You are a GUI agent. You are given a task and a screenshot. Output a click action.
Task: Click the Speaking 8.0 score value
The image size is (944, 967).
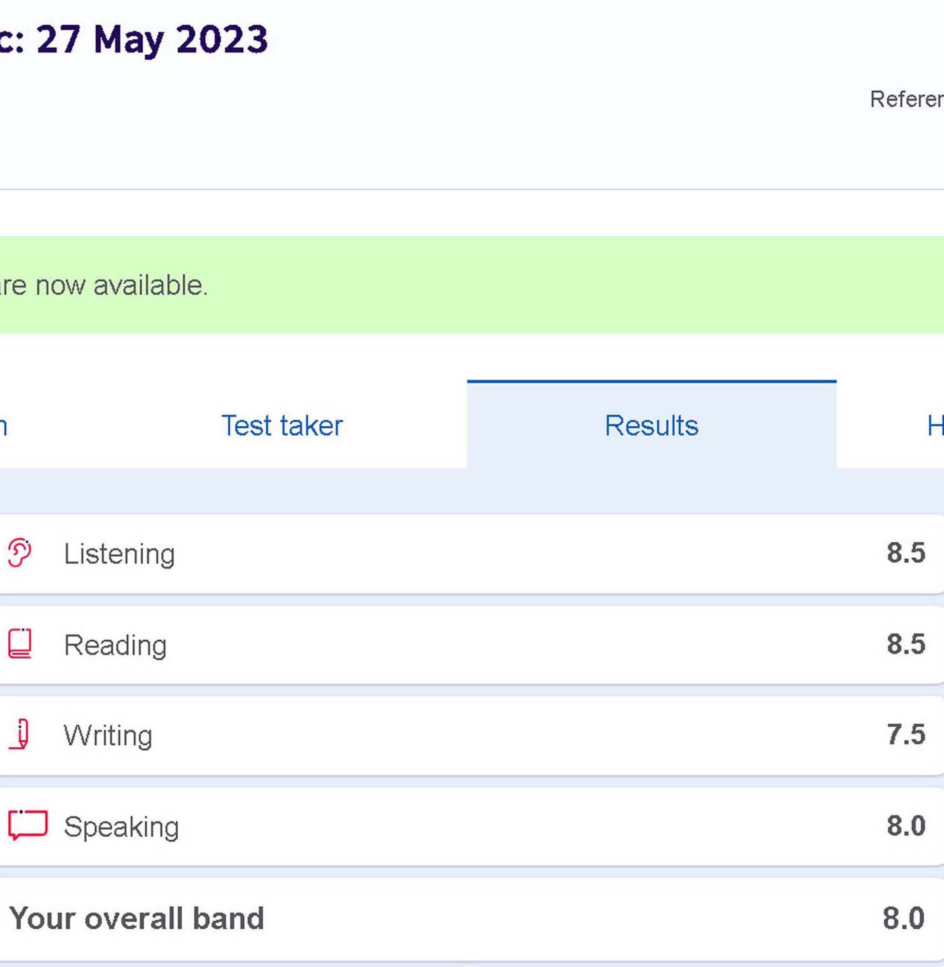click(905, 826)
